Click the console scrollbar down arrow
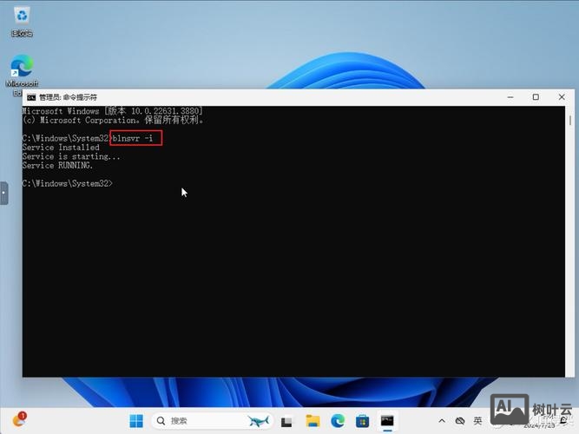 coord(569,372)
